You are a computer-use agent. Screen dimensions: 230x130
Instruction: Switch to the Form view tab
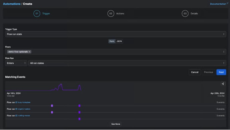[x=112, y=41]
